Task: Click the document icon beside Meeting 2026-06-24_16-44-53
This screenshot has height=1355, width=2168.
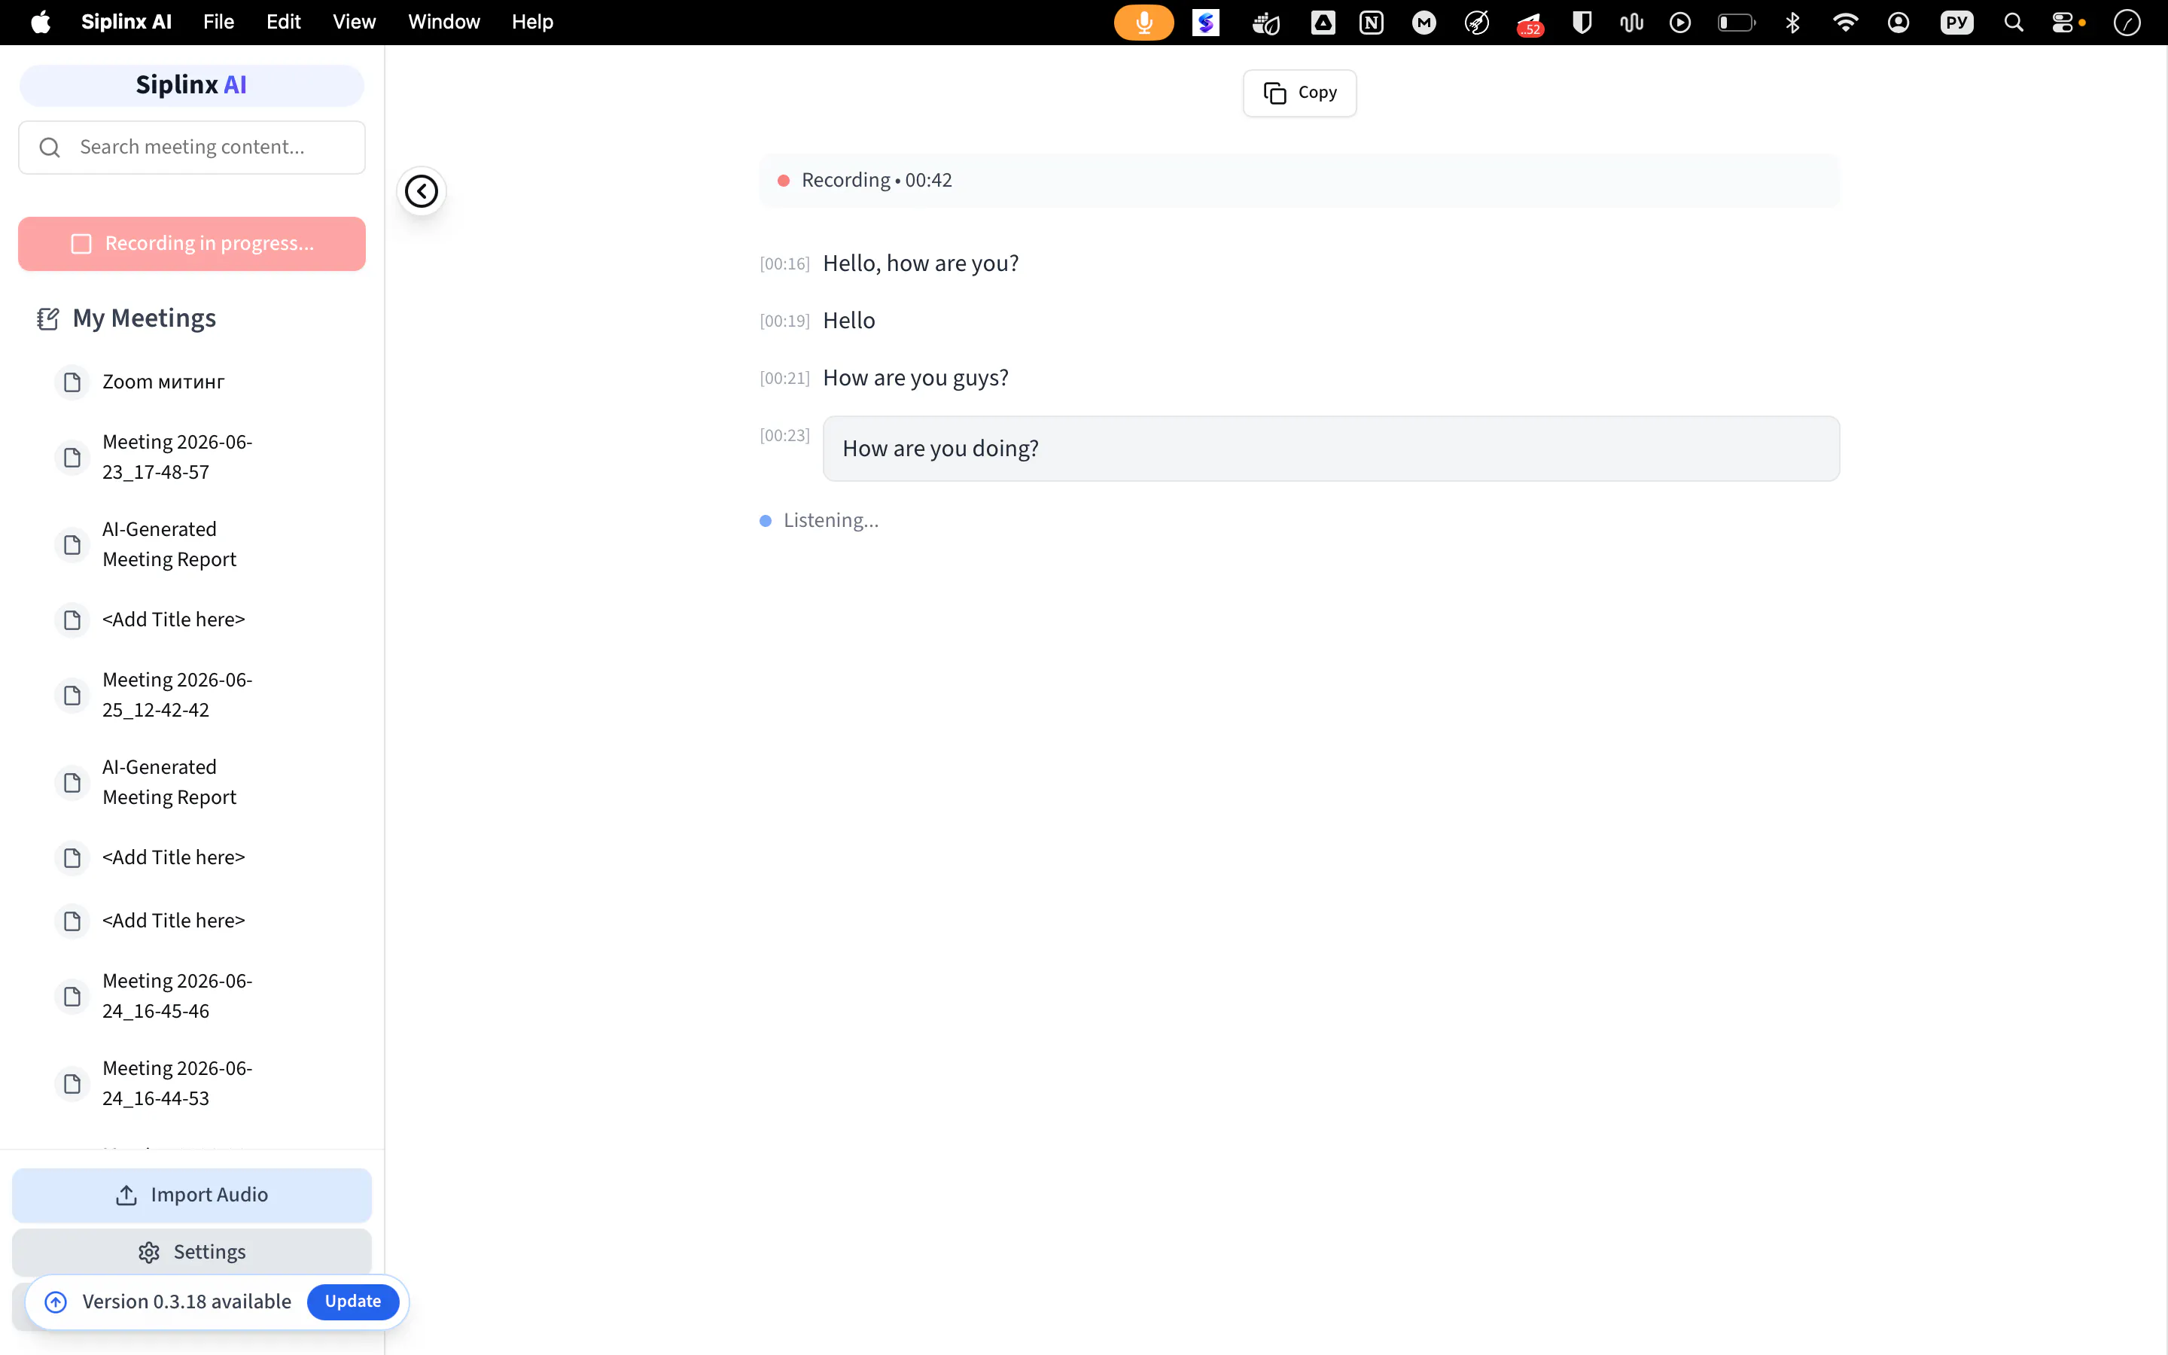Action: tap(72, 1084)
